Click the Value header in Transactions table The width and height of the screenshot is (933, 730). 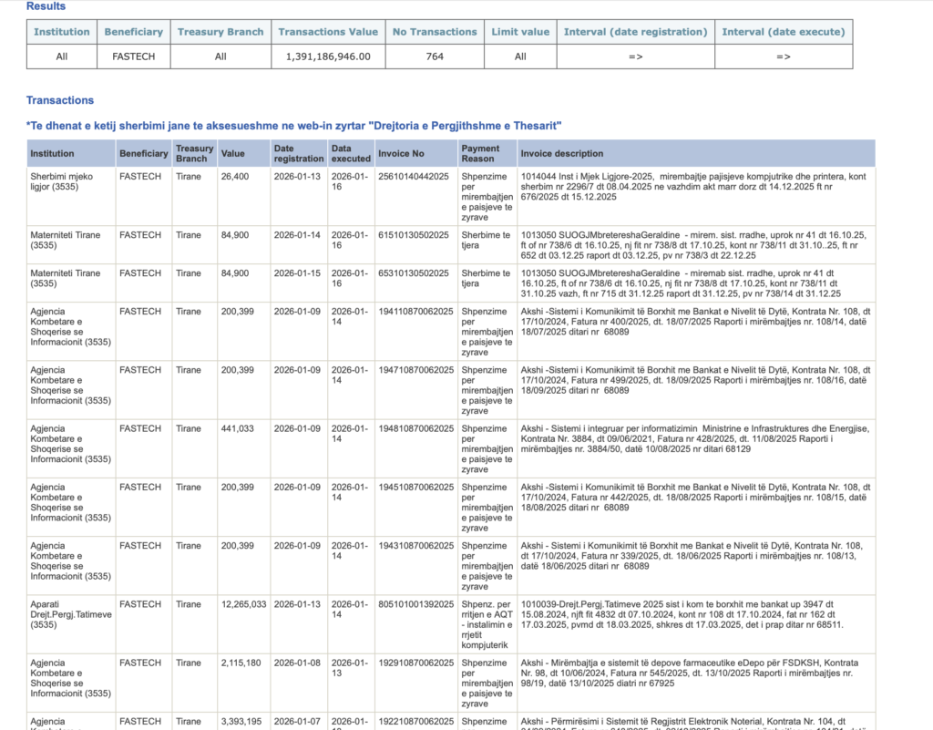[x=233, y=153]
